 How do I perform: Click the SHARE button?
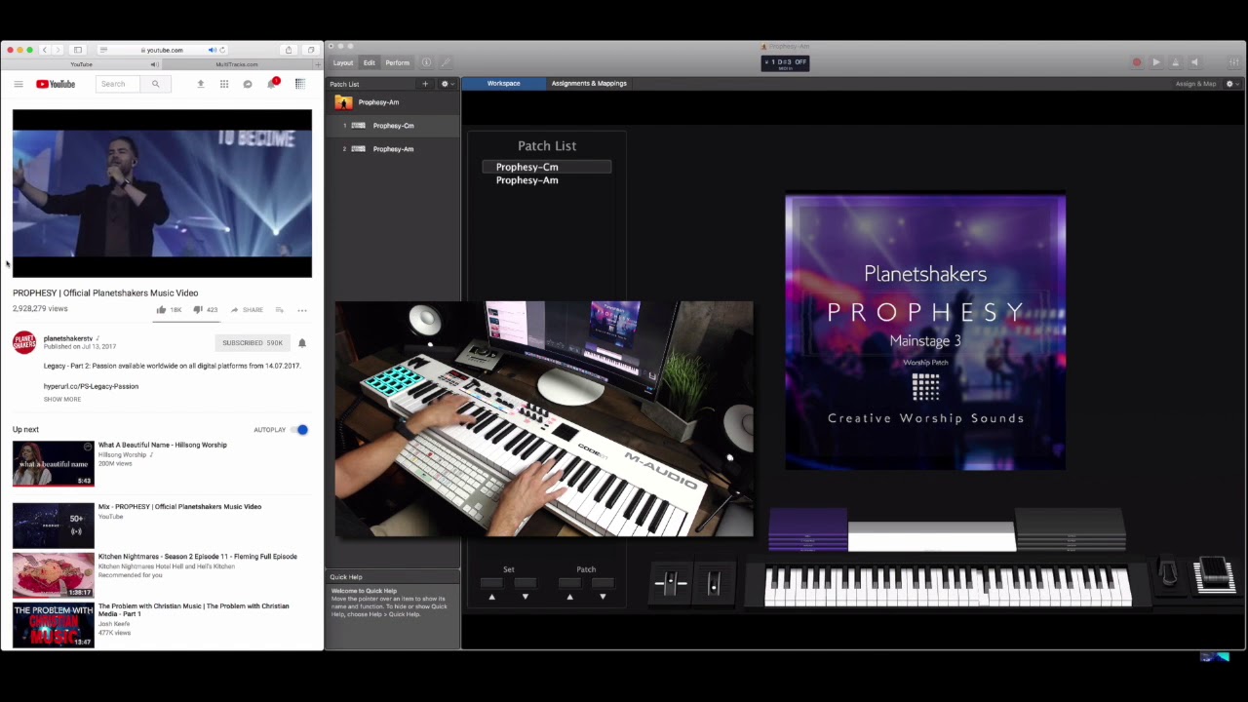[x=247, y=310]
